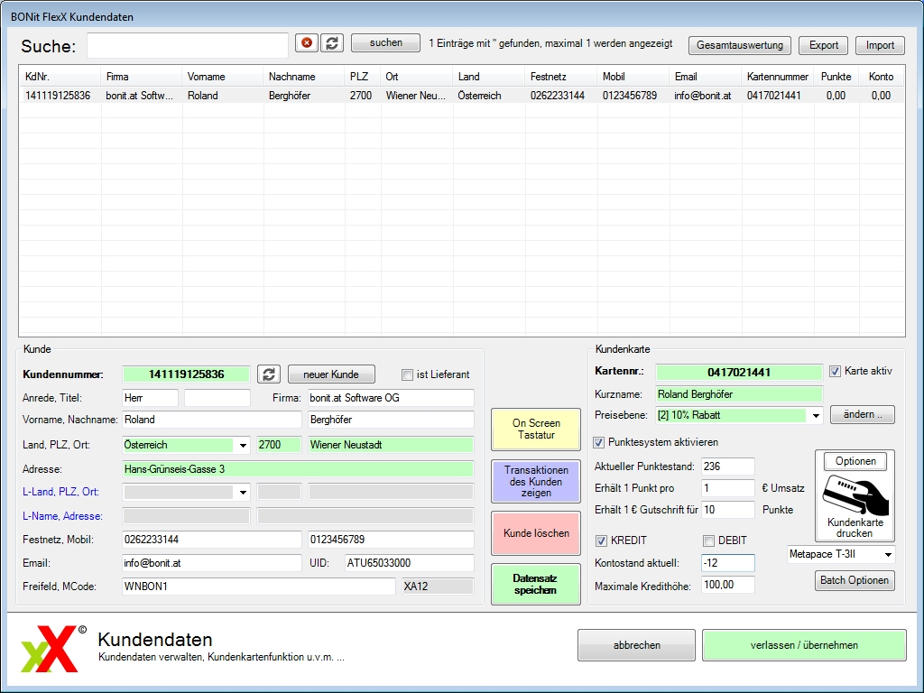Click the Mobil field 0123456789
Screen dimensions: 924x693
tap(391, 540)
